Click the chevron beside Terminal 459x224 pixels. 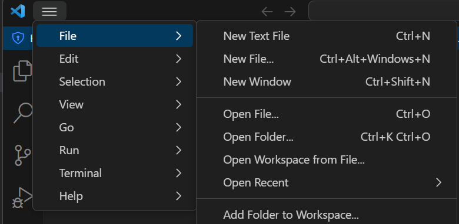(x=178, y=173)
